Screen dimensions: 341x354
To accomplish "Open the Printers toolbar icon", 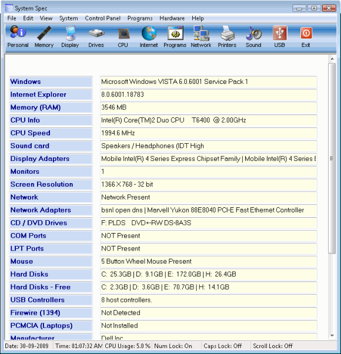I will (x=228, y=36).
